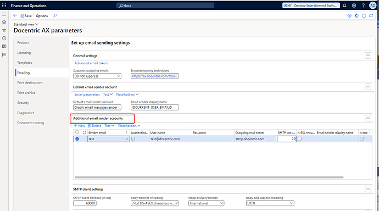Switch to the Print destinations tab
This screenshot has width=379, height=211.
(30, 82)
